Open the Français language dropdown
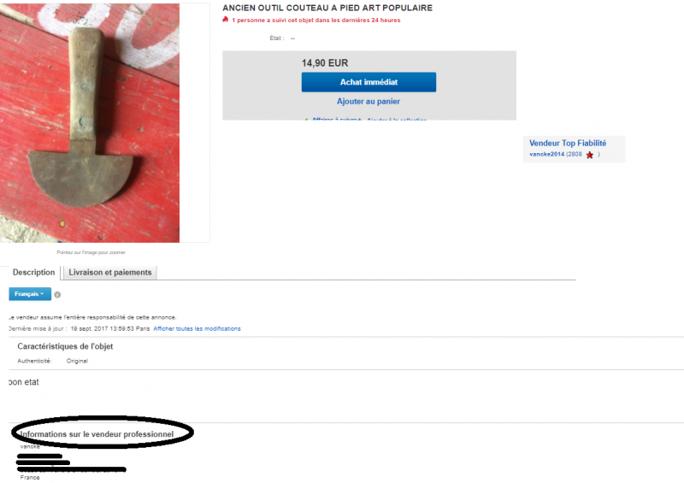Image resolution: width=684 pixels, height=483 pixels. [x=30, y=294]
